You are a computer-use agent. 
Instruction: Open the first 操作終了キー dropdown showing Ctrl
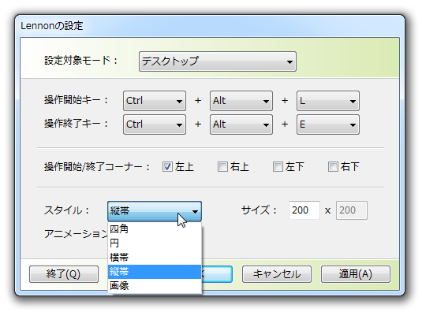[155, 124]
